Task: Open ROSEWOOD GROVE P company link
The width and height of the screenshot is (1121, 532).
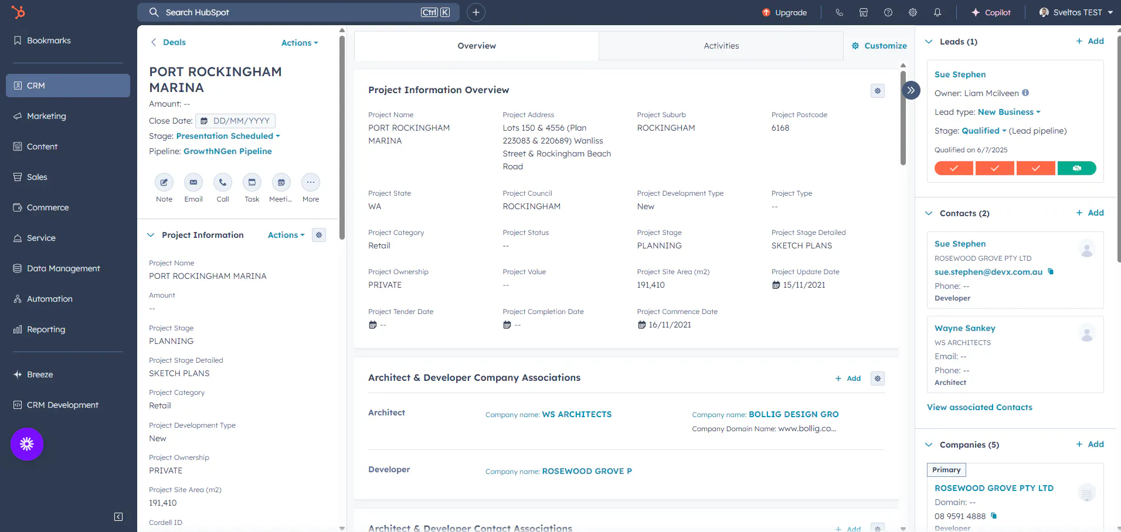Action: [x=587, y=471]
